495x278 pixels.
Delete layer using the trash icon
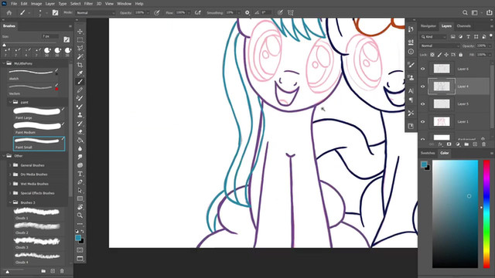(x=483, y=144)
